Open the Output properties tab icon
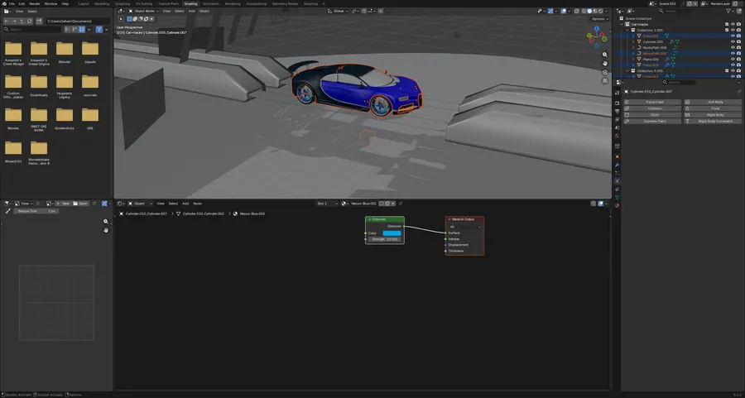 pos(618,111)
